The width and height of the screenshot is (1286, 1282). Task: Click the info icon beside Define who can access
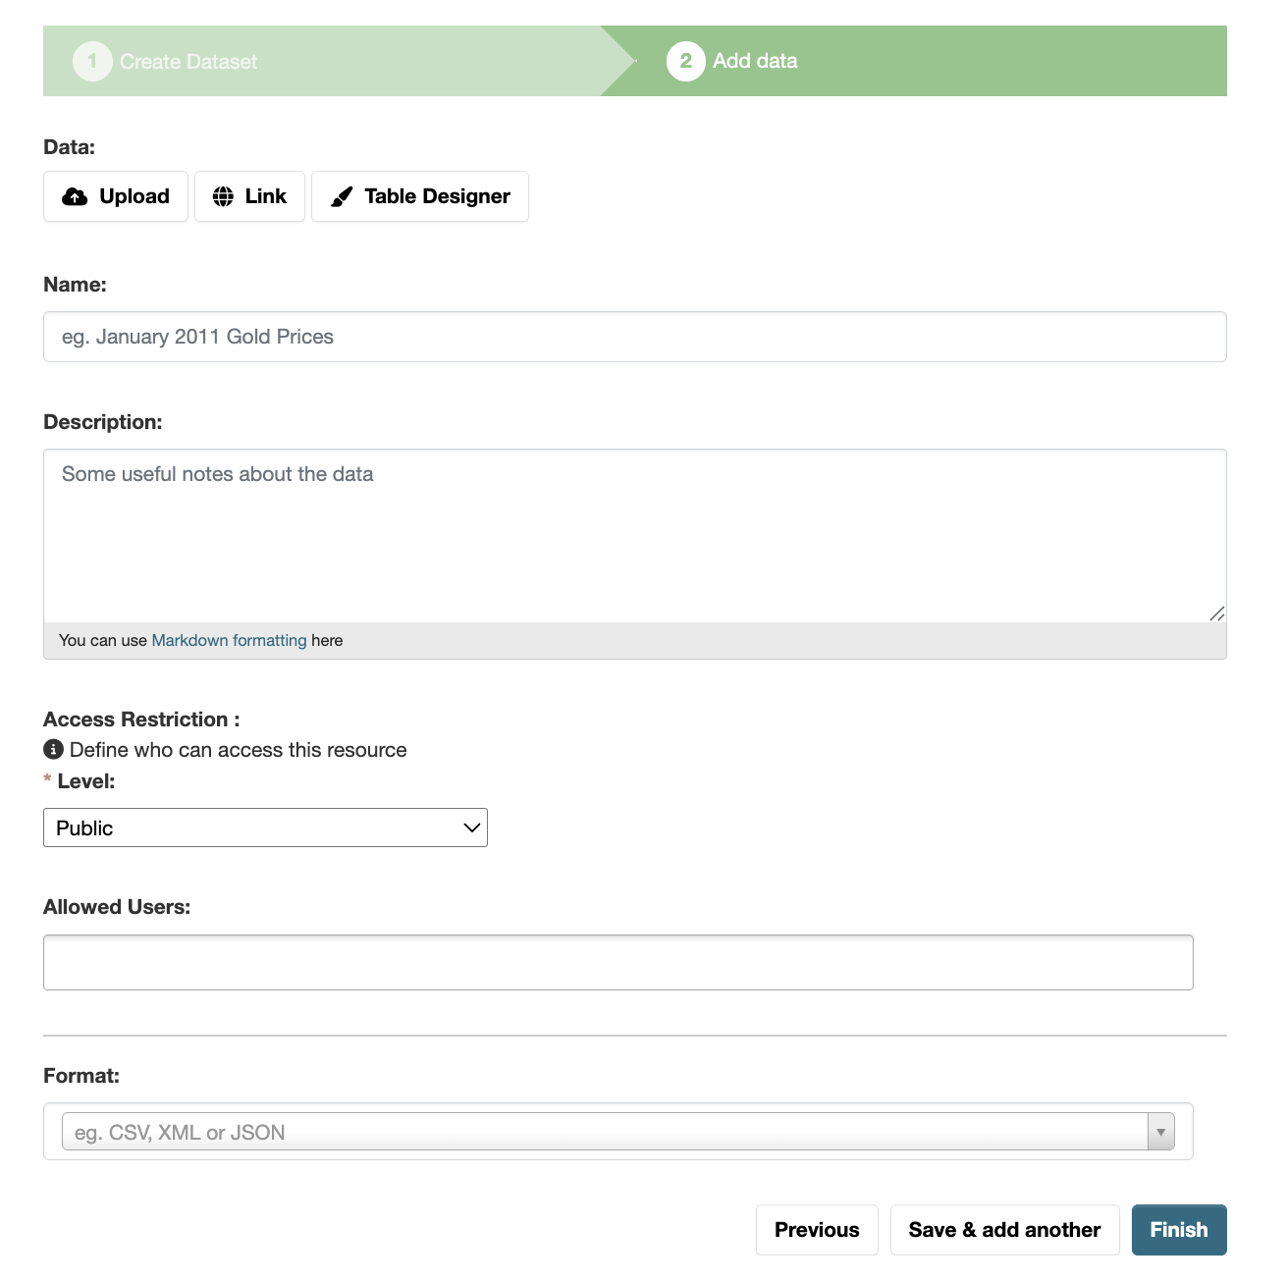pyautogui.click(x=54, y=750)
